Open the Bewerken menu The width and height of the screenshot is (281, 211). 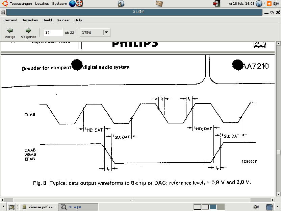tap(30, 20)
